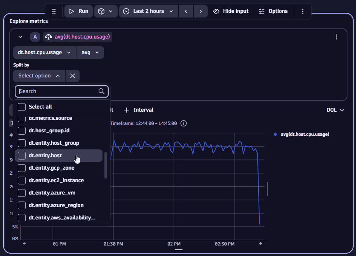This screenshot has width=356, height=256.
Task: Check dt.entity.azure_region option
Action: click(22, 205)
